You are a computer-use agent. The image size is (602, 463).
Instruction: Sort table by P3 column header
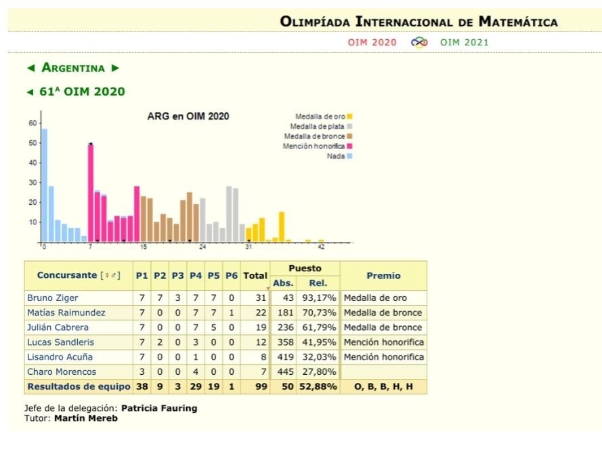tap(178, 275)
